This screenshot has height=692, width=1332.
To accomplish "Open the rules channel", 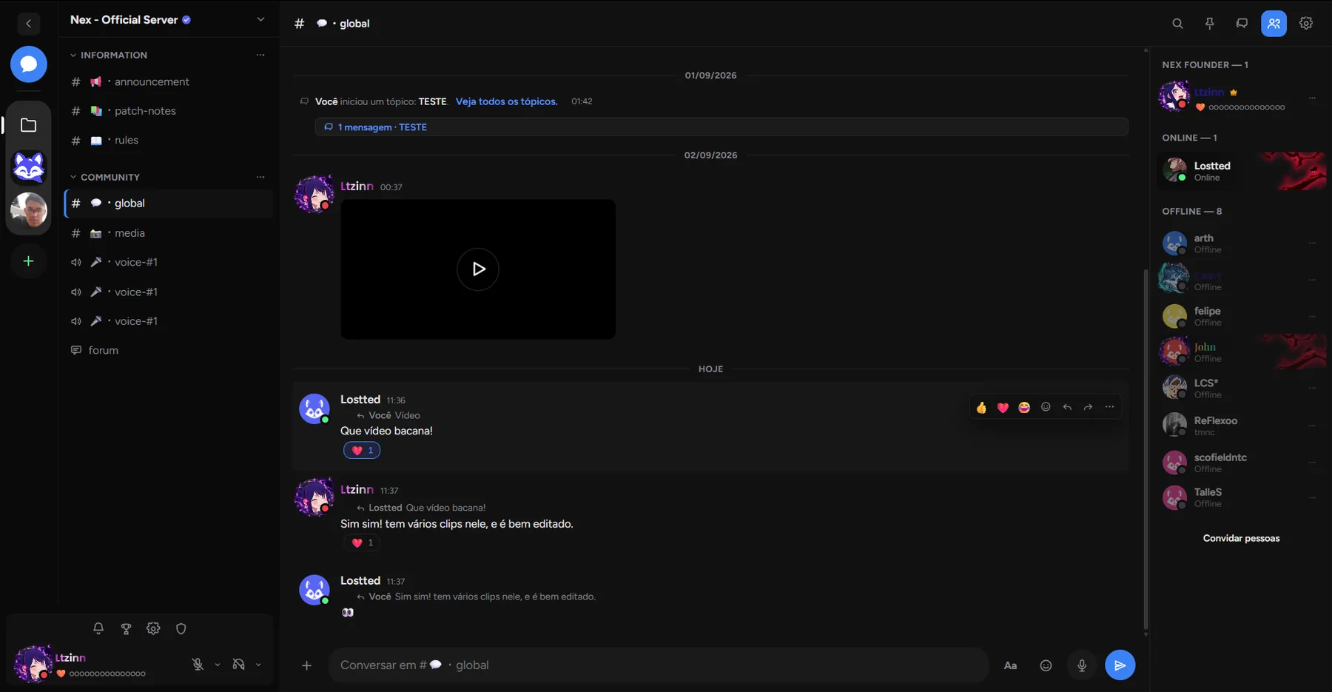I will coord(169,141).
